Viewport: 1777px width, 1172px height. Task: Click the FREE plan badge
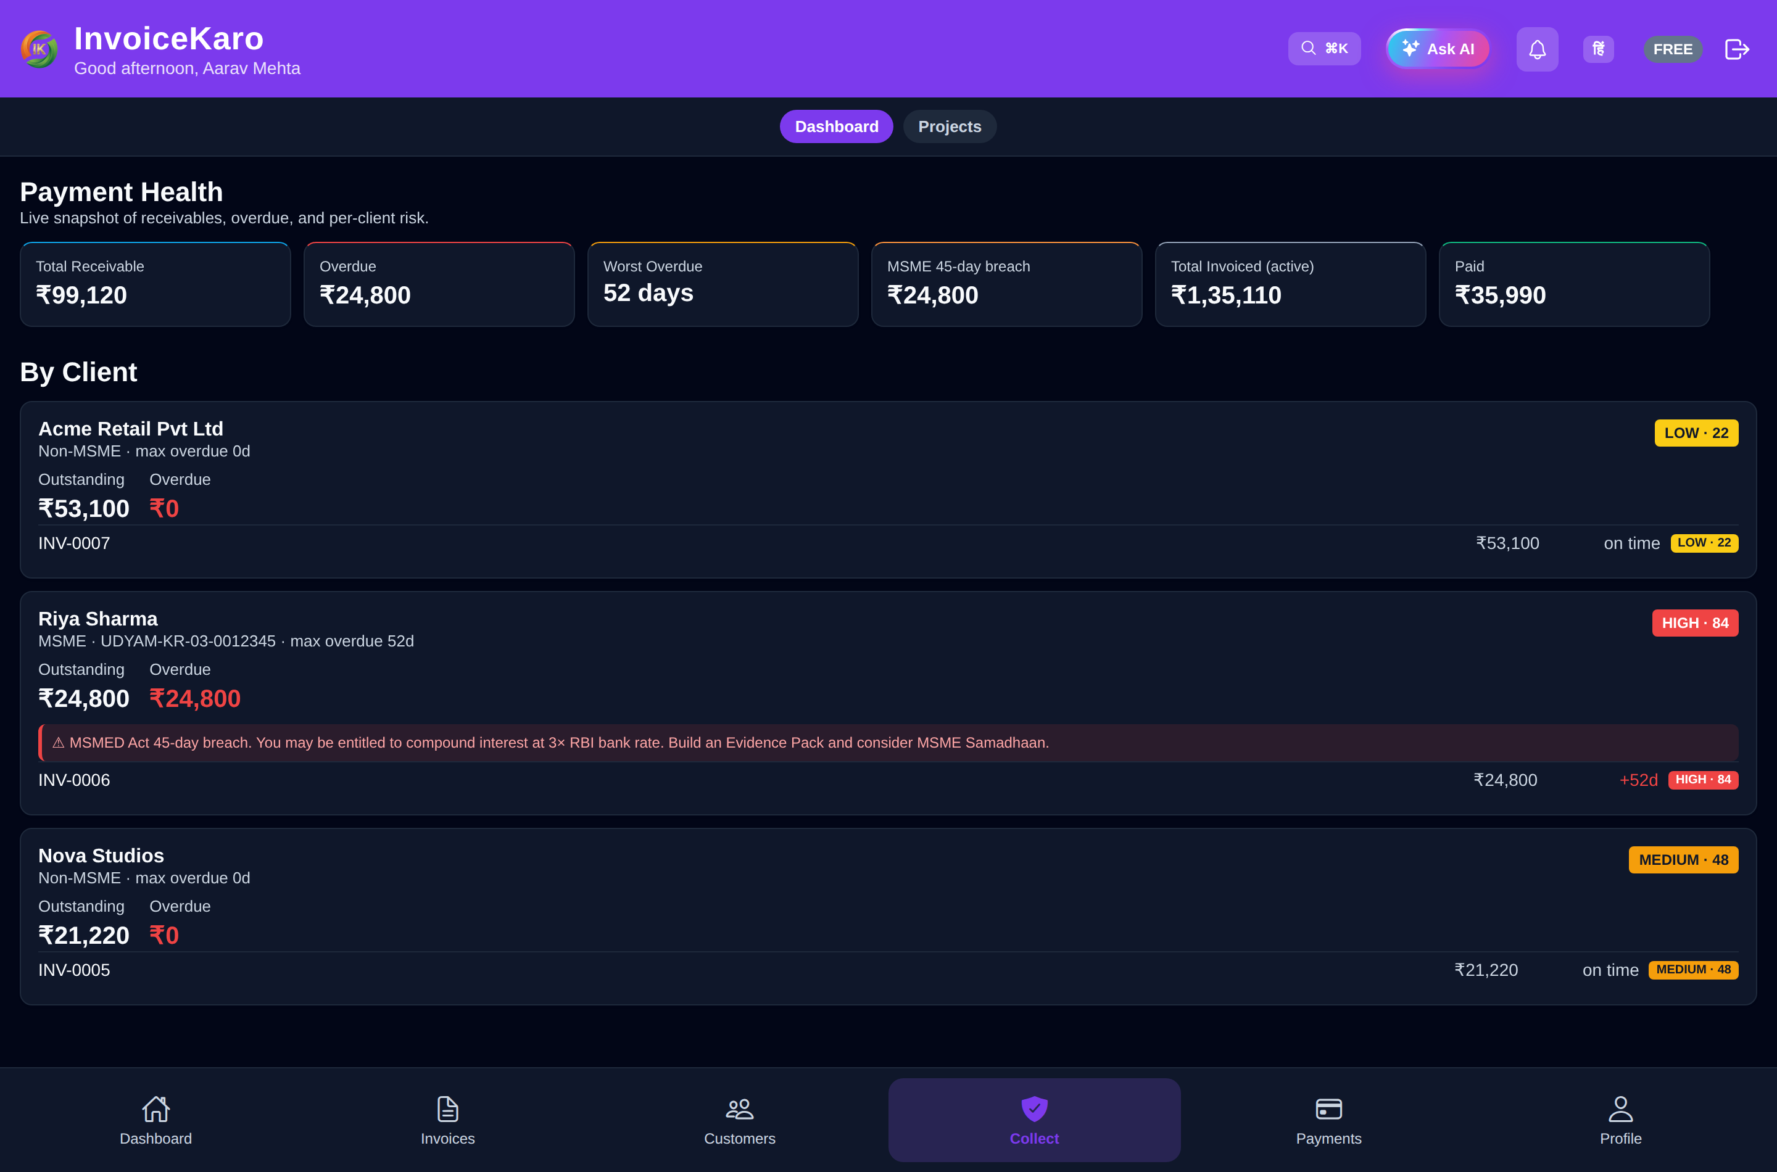[1672, 49]
